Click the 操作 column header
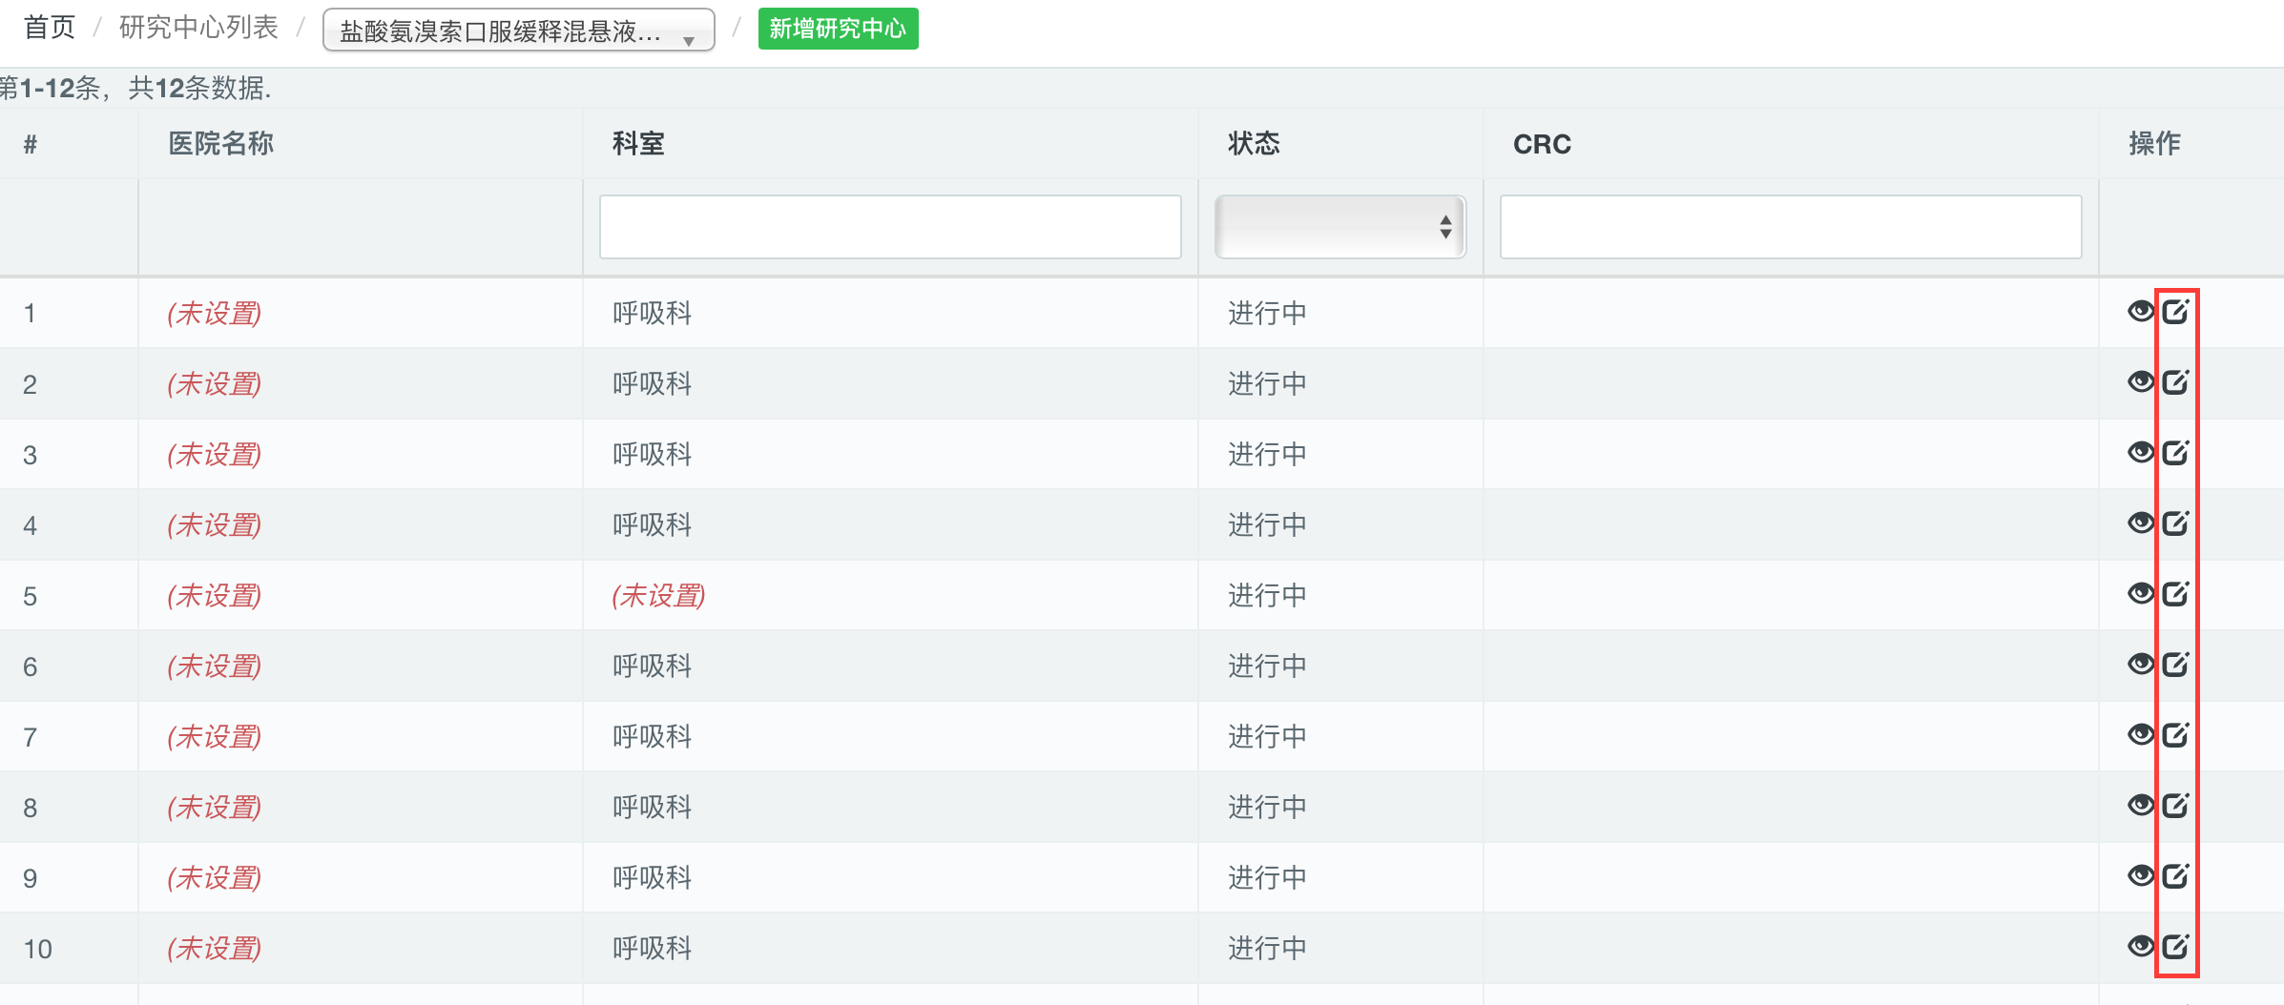Screen dimensions: 2284x1005 (2154, 144)
